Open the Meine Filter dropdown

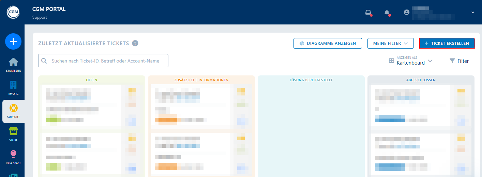(390, 43)
